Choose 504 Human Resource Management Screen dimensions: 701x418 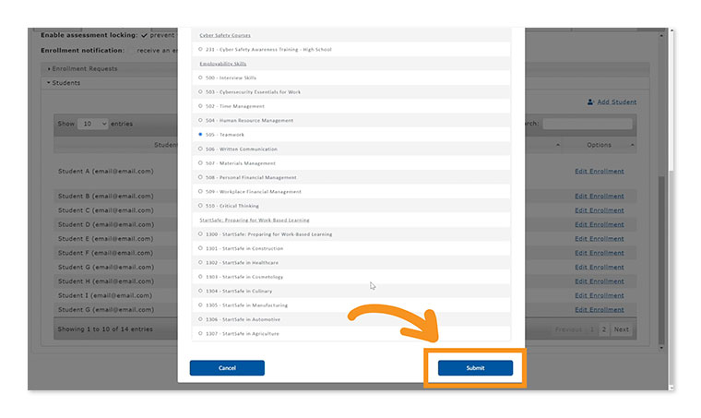pos(200,120)
